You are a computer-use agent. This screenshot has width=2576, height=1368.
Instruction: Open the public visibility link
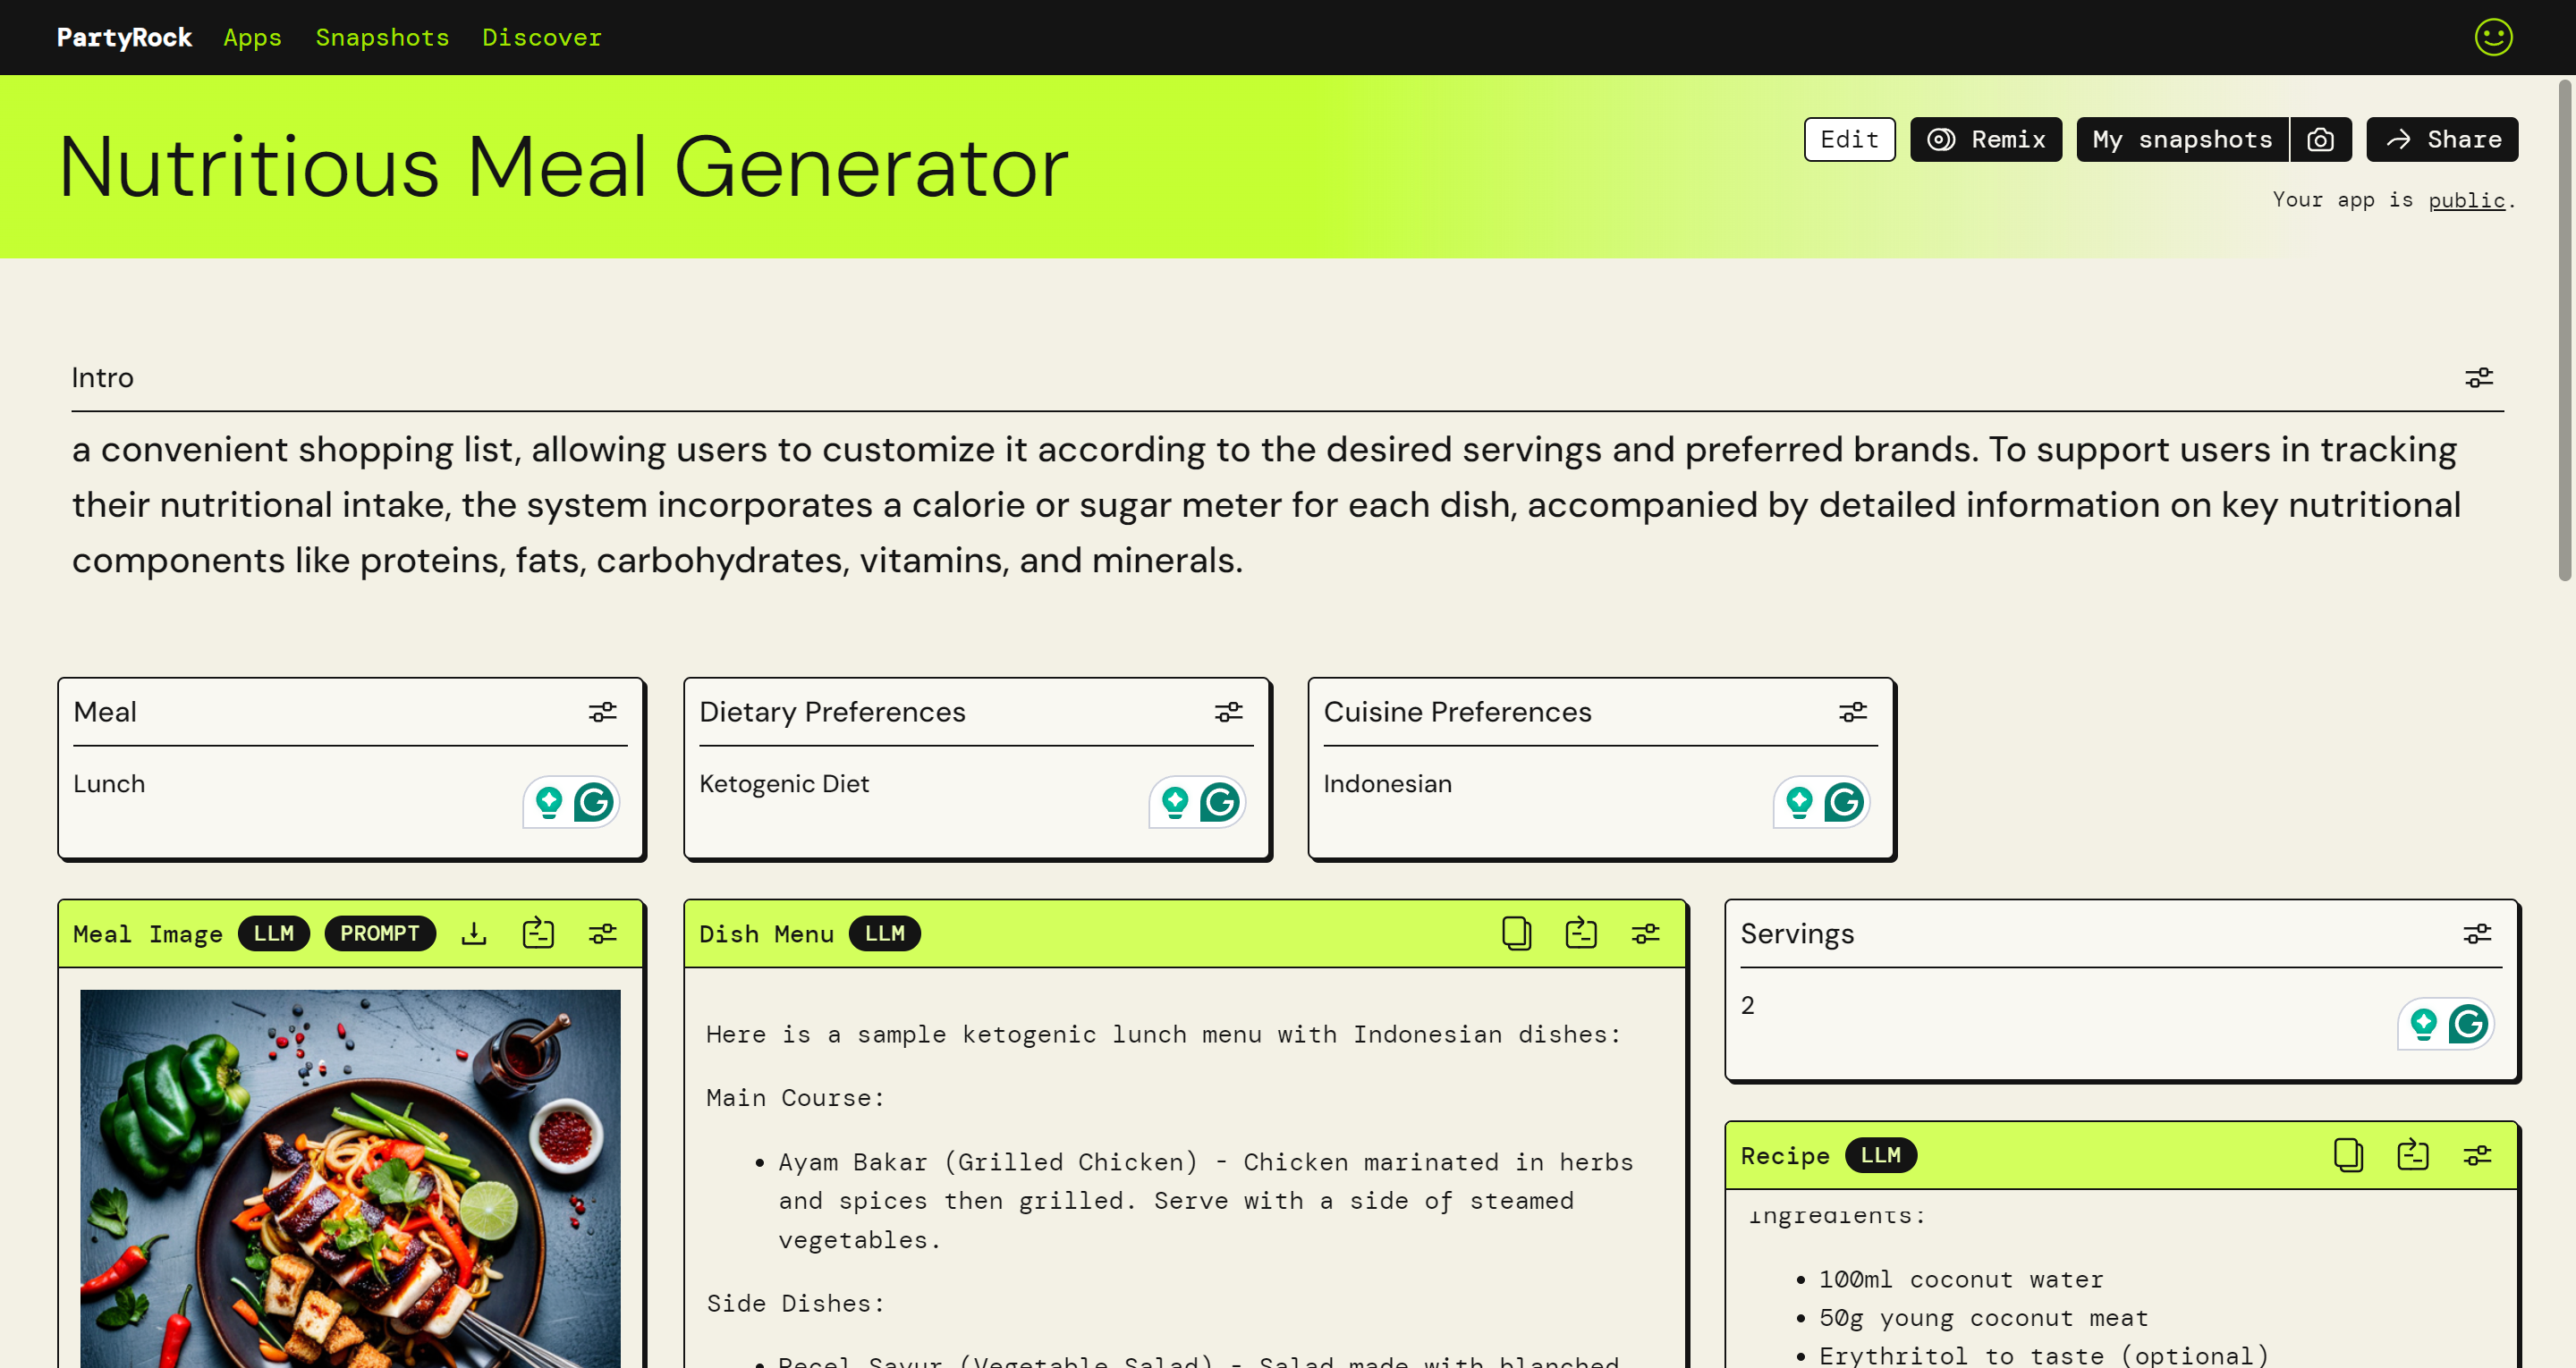[x=2466, y=200]
